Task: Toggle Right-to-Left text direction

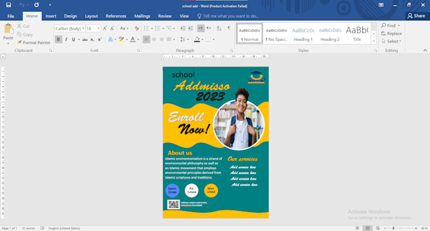Action: point(209,28)
